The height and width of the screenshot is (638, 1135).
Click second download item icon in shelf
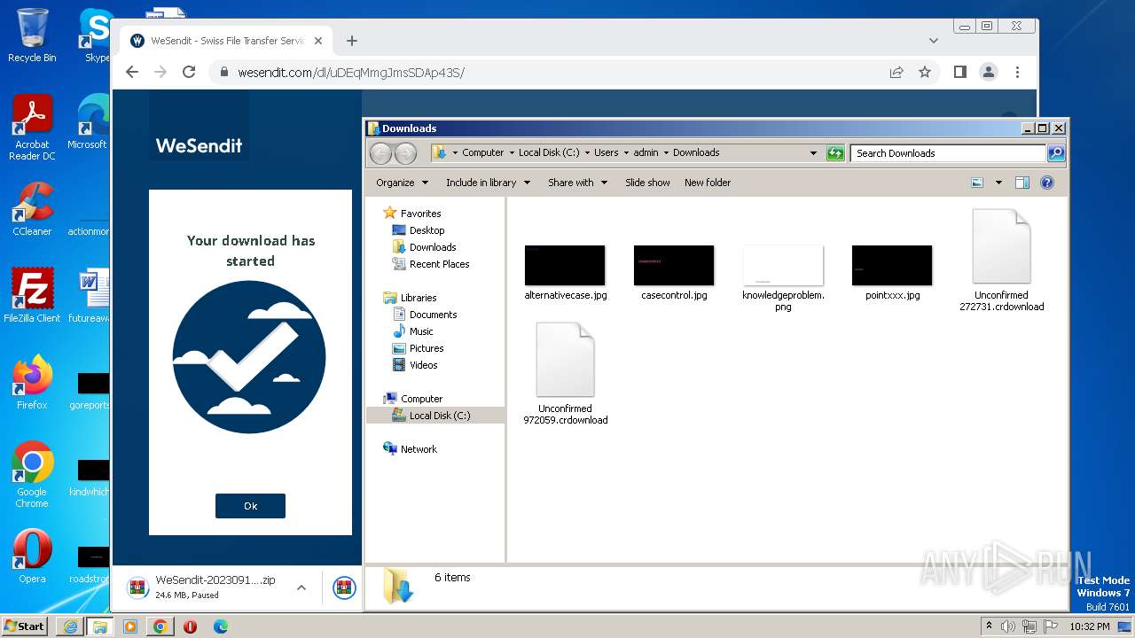point(344,587)
